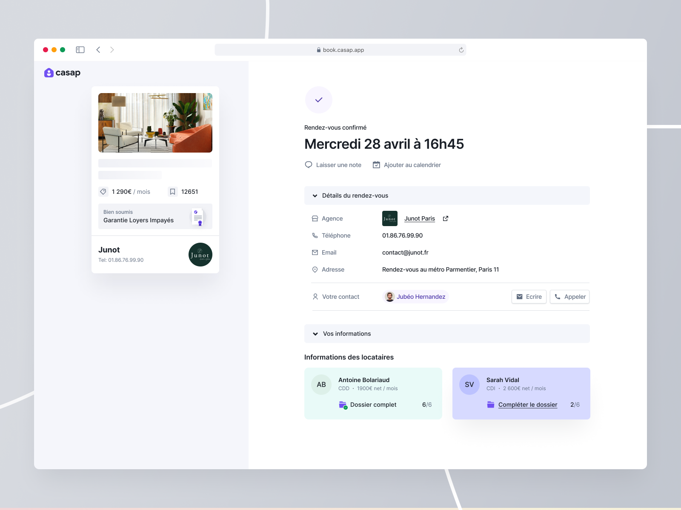This screenshot has width=681, height=510.
Task: Click Ajouter au calendrier
Action: [x=412, y=165]
